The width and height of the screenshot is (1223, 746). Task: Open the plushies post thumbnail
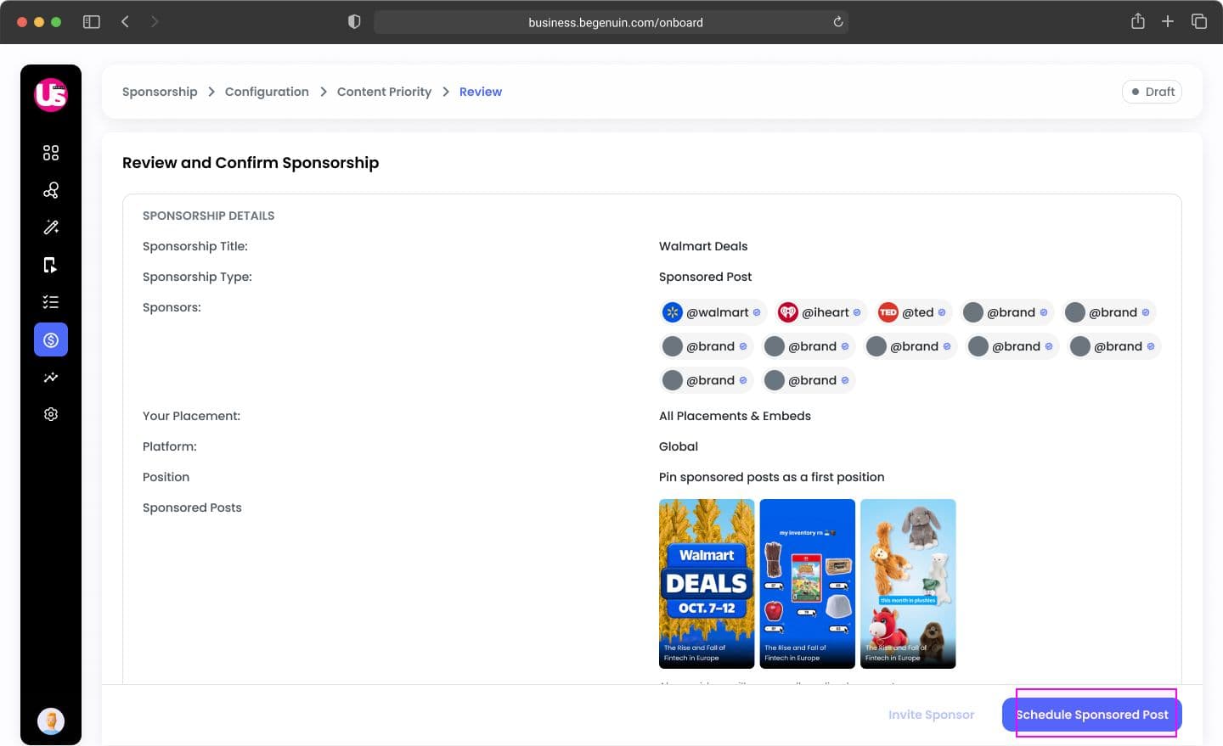tap(908, 584)
